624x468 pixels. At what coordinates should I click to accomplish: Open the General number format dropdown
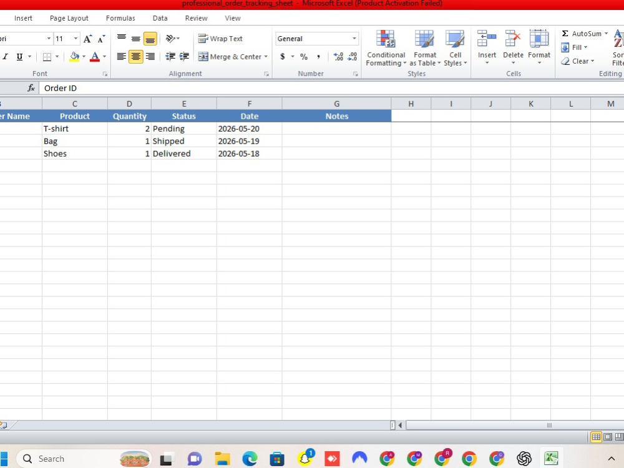354,39
